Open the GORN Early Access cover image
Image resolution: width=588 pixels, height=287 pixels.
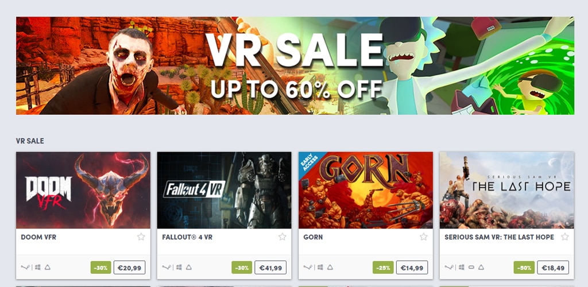pos(366,191)
